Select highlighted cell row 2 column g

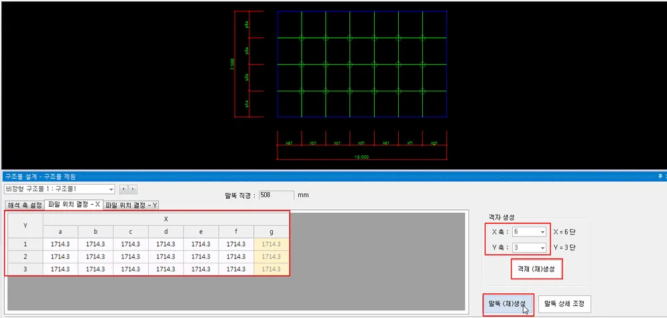click(x=271, y=257)
